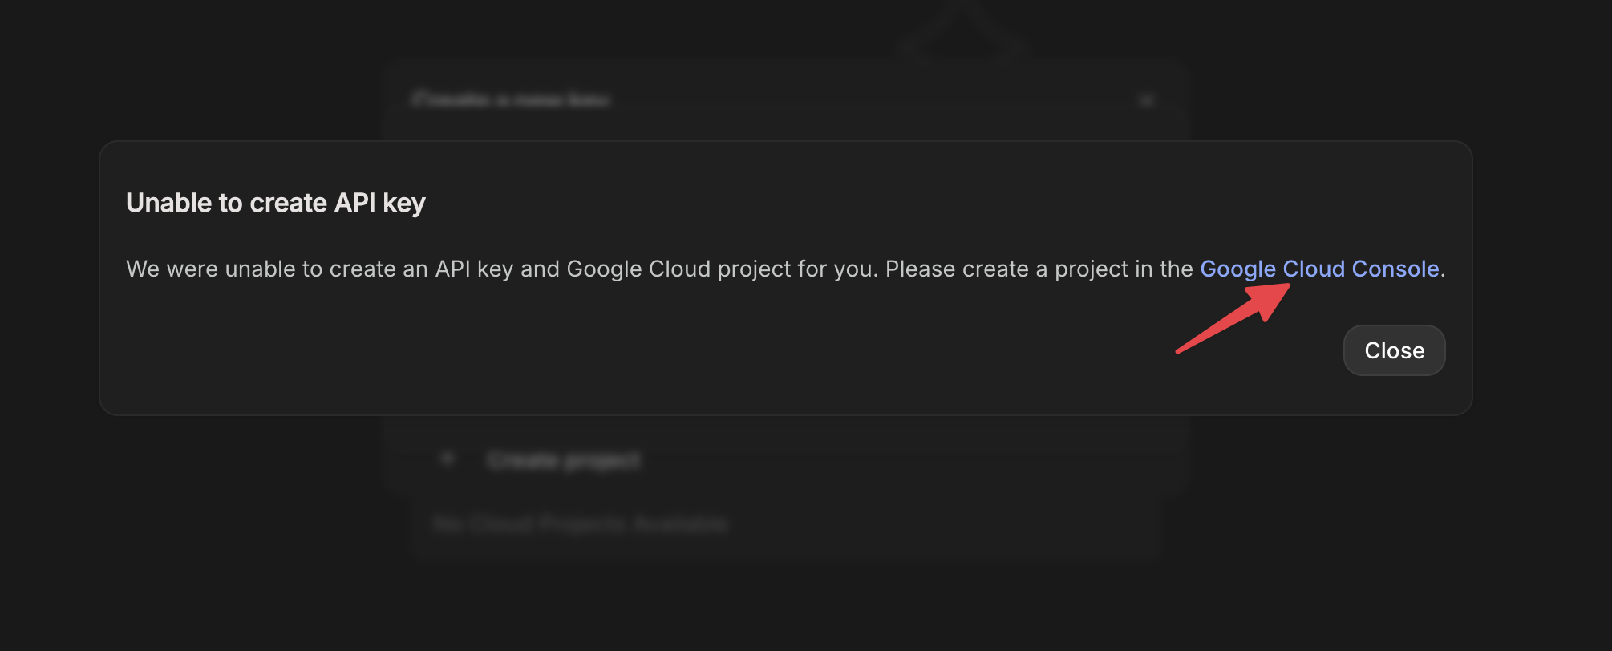Click the blurred No Cloud Projects Available text
Viewport: 1612px width, 651px height.
(580, 524)
